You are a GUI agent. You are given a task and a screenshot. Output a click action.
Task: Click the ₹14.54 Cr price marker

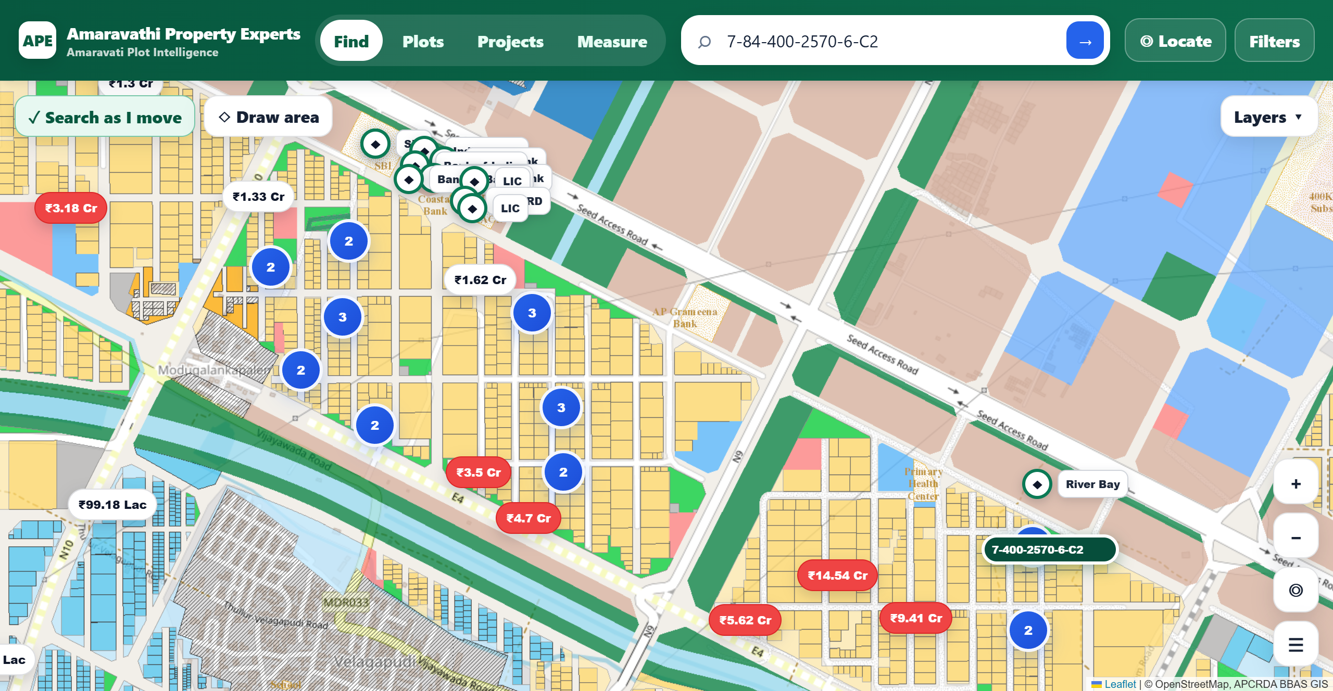tap(838, 575)
